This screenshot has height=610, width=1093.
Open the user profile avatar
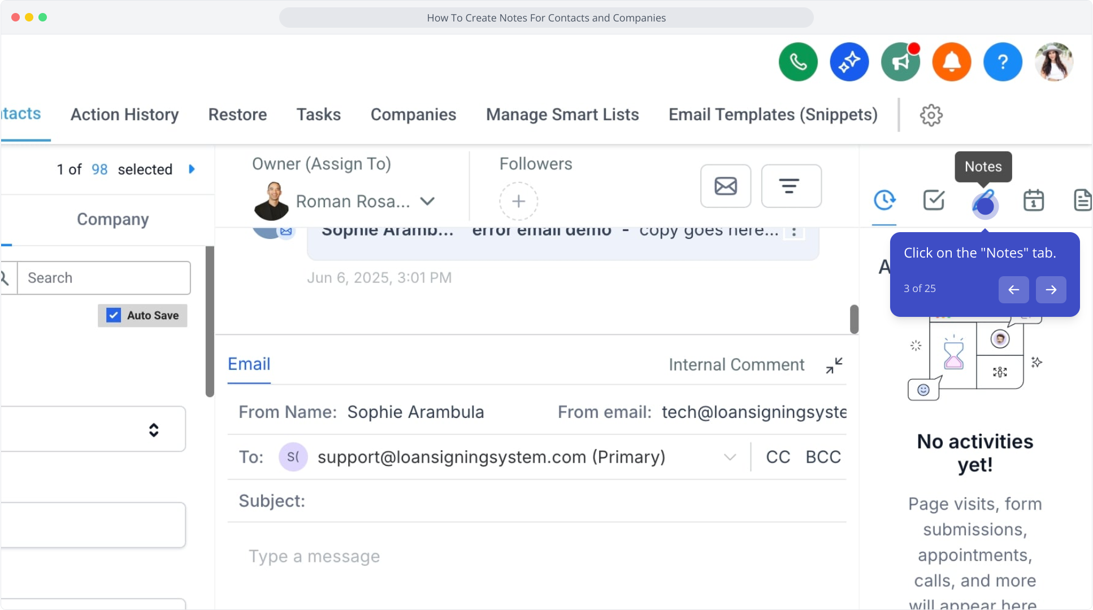pyautogui.click(x=1054, y=62)
